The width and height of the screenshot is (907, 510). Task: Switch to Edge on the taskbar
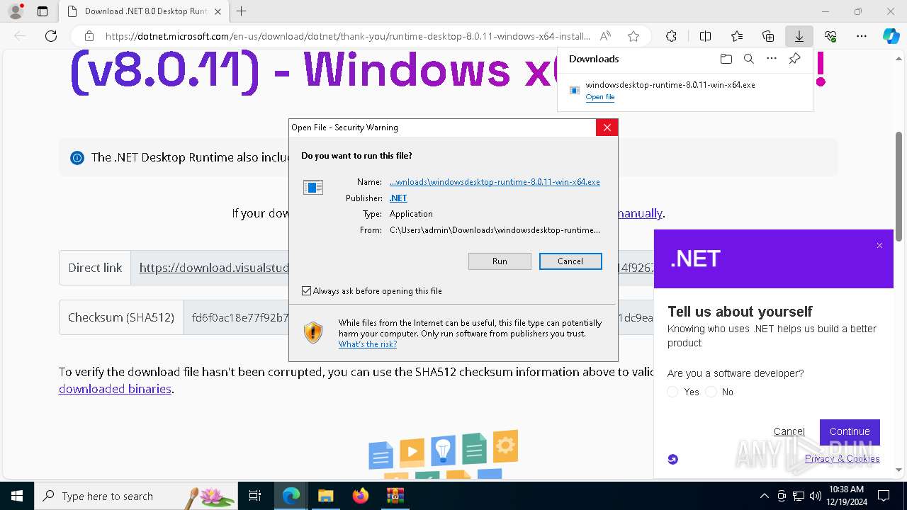[291, 496]
